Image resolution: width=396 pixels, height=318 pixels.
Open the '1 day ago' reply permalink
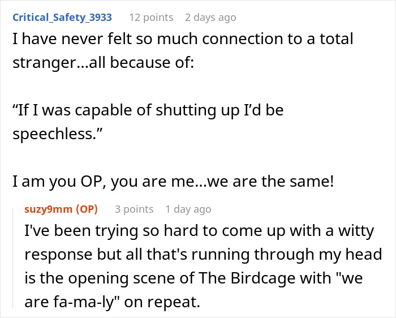click(188, 209)
